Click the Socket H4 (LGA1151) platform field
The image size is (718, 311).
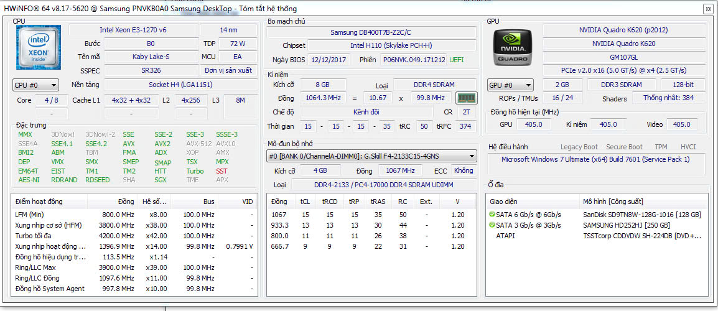coord(180,85)
